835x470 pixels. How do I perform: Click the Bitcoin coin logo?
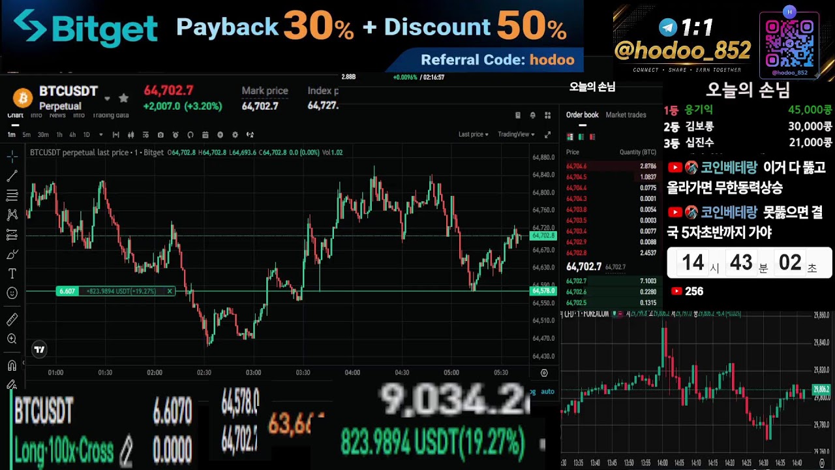(23, 98)
